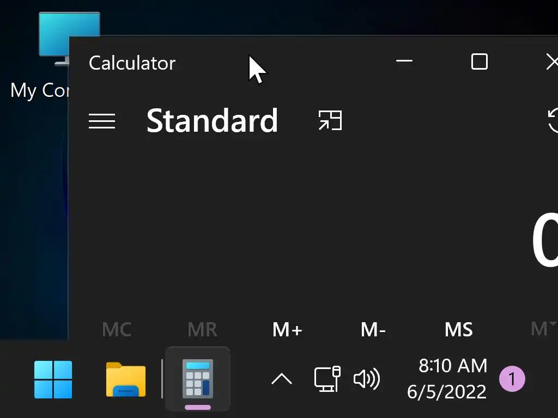Screen dimensions: 558x418
Task: Toggle Keep on top mode icon
Action: 330,120
